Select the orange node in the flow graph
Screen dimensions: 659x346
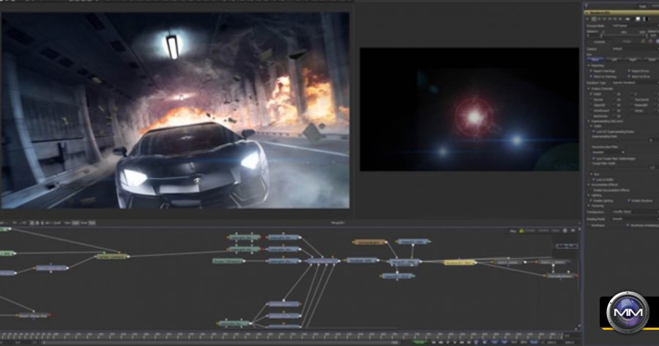click(x=370, y=242)
